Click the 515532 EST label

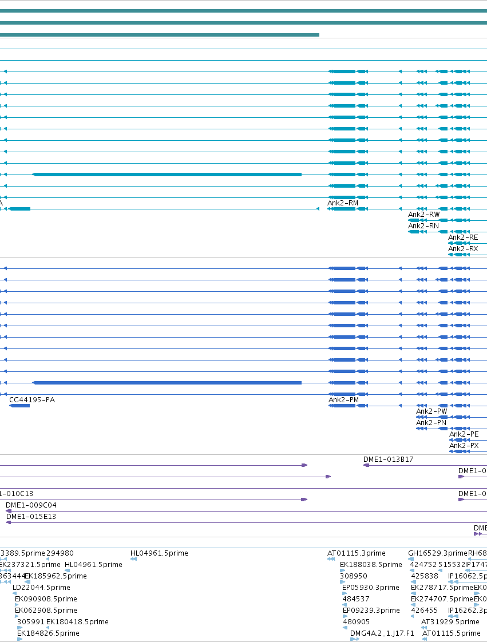(452, 565)
